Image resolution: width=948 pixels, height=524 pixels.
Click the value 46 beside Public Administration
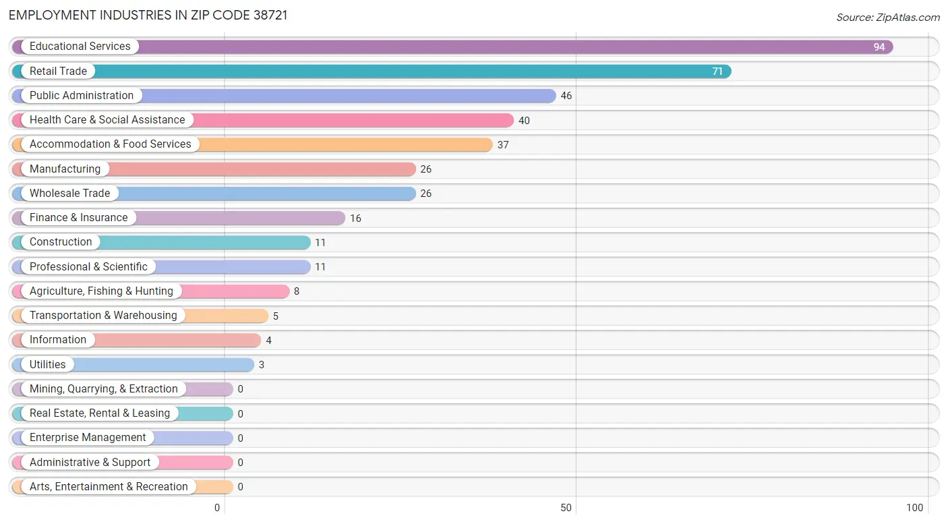pos(566,96)
